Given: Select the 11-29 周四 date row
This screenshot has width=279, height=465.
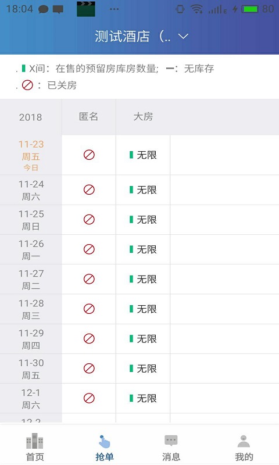Looking at the screenshot, I should tap(31, 339).
